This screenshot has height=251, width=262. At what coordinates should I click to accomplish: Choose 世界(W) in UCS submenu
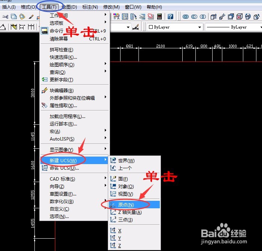click(134, 160)
